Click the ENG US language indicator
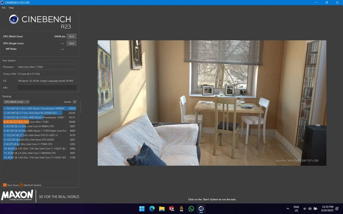This screenshot has width=343, height=214. pyautogui.click(x=296, y=209)
